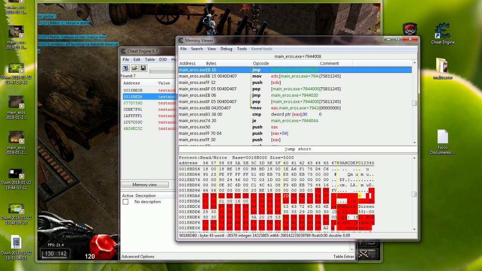The height and width of the screenshot is (271, 482).
Task: Select hex dump row 0018BD56
Action: click(x=276, y=169)
